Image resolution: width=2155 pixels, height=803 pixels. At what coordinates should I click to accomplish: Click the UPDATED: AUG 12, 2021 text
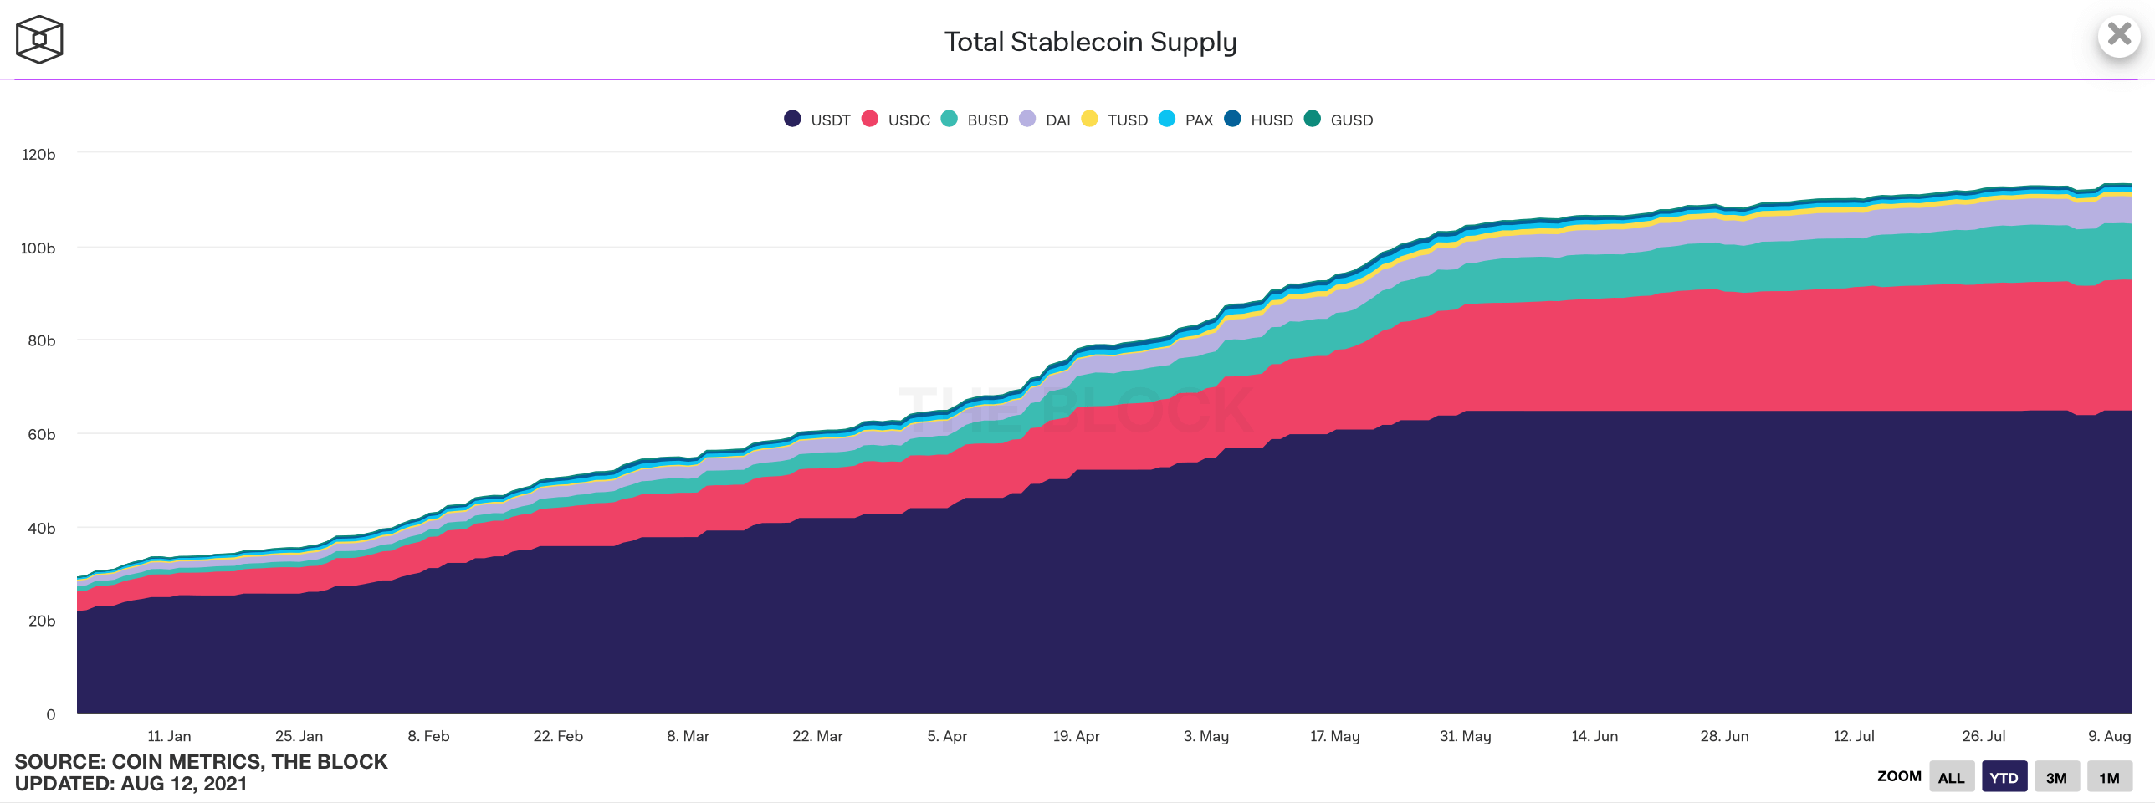click(x=131, y=784)
